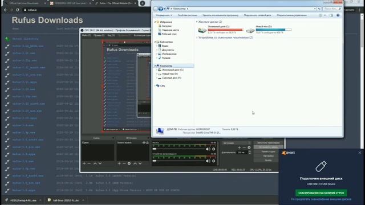Move the source up in OBS
Viewport: 365px width, 205px height.
pos(135,163)
